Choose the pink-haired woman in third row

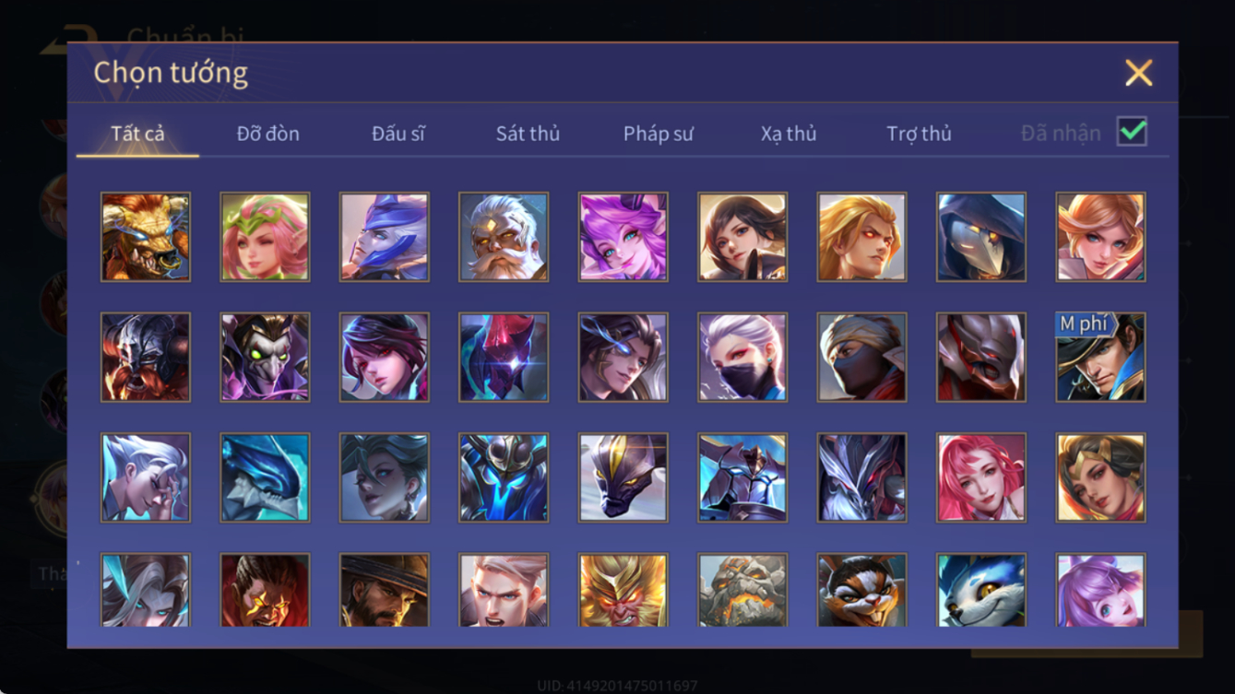click(981, 478)
